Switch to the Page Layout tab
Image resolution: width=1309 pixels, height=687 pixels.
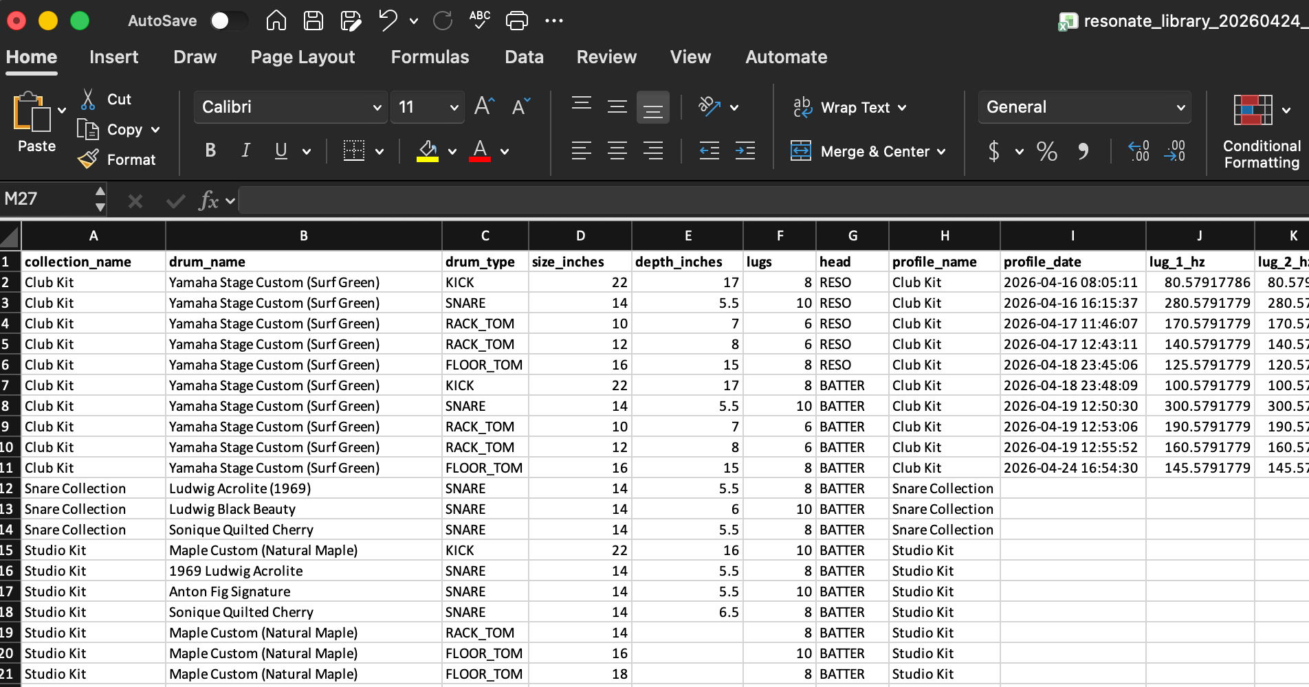(302, 57)
